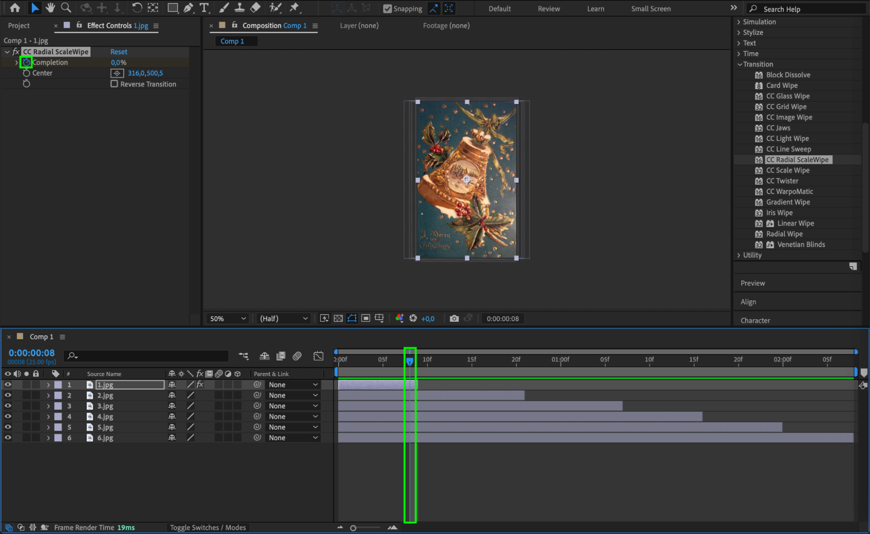
Task: Select the Type tool
Action: click(204, 8)
